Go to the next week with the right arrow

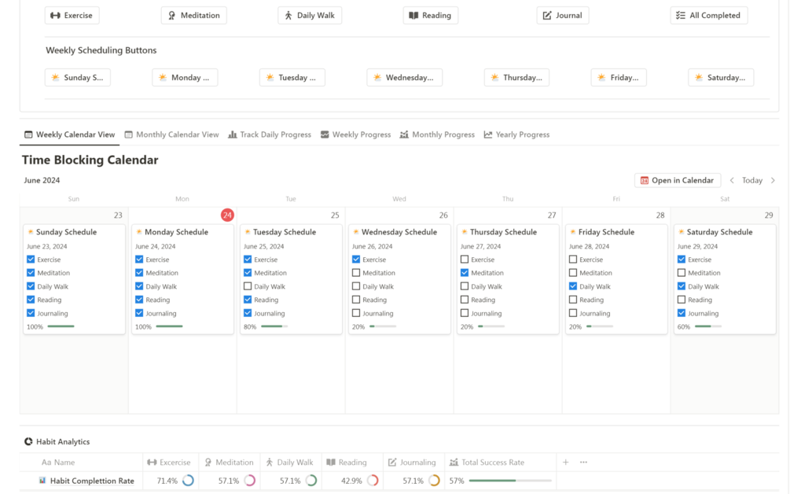[773, 180]
